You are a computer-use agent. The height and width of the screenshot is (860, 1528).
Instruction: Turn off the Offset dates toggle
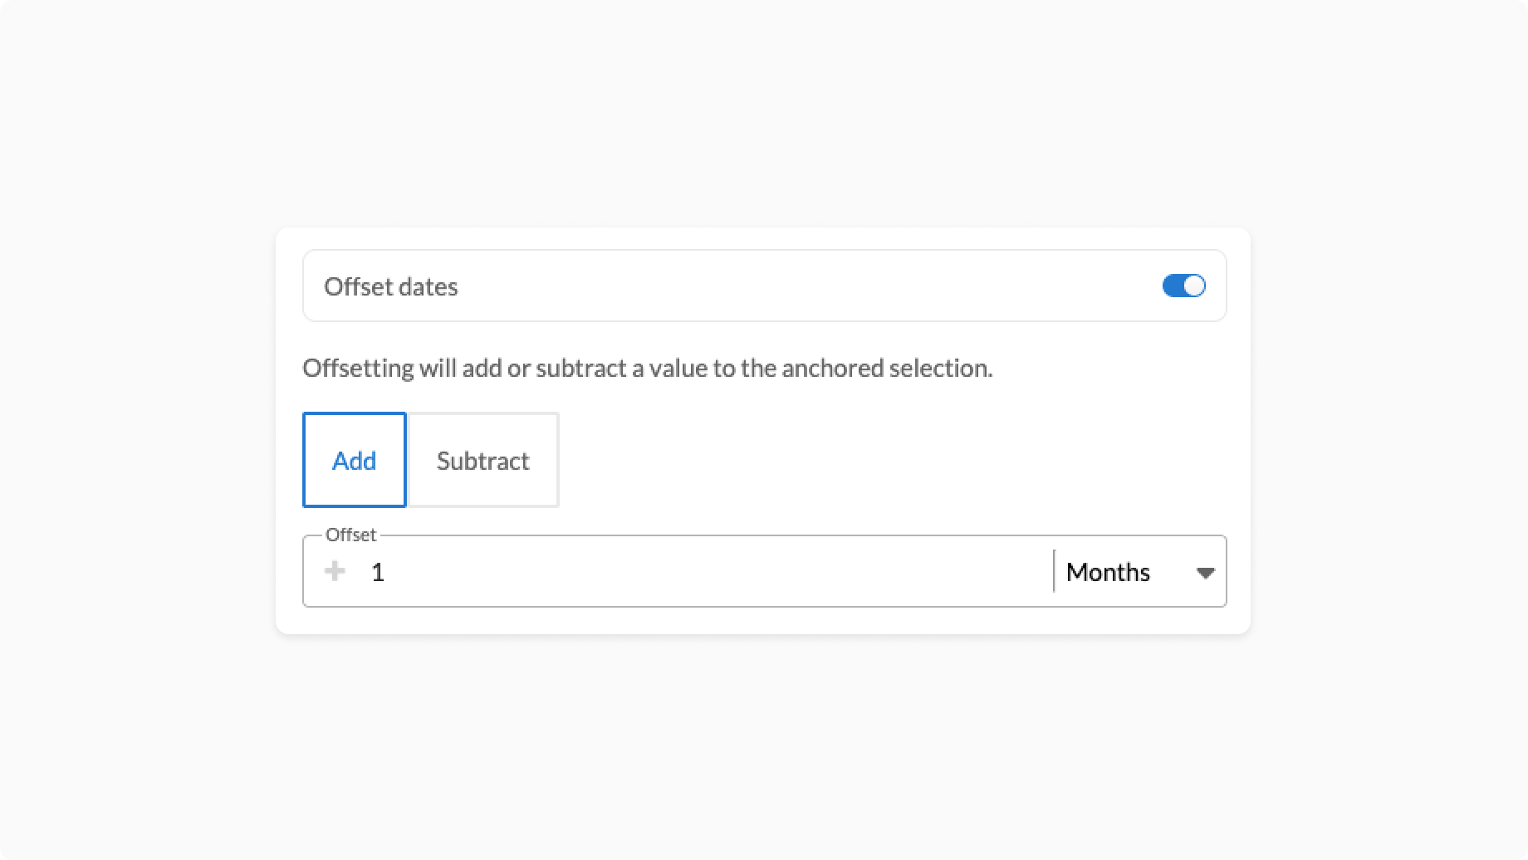tap(1183, 286)
